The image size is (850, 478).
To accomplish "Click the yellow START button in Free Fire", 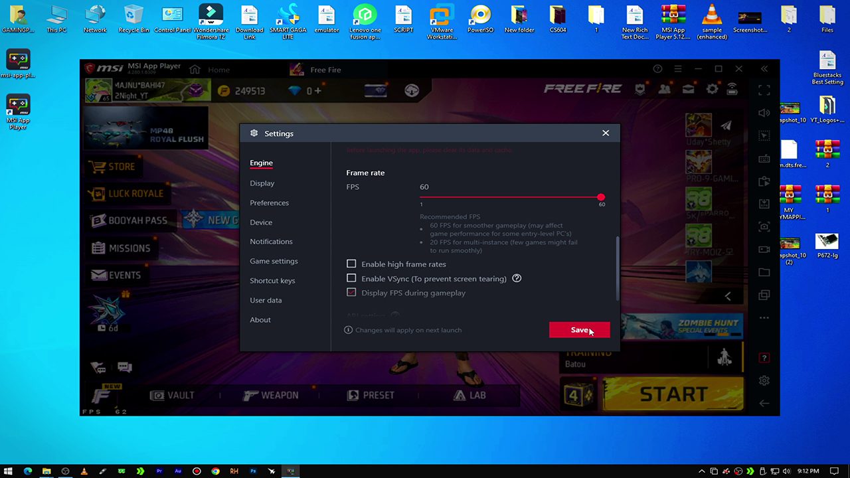I will tap(673, 394).
